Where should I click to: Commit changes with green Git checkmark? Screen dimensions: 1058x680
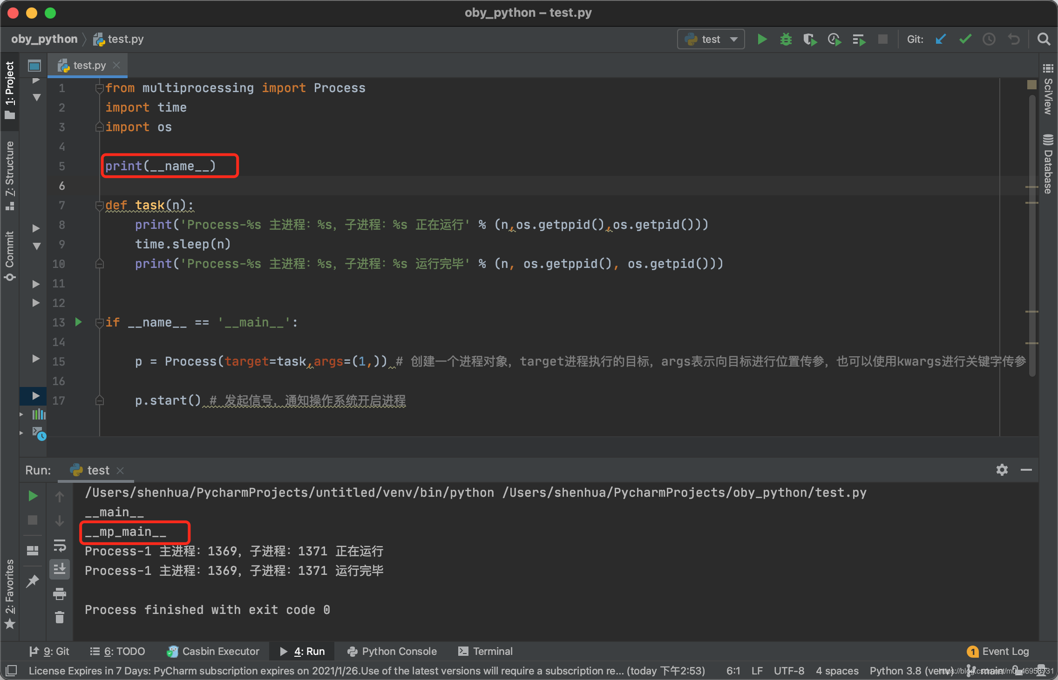[965, 40]
